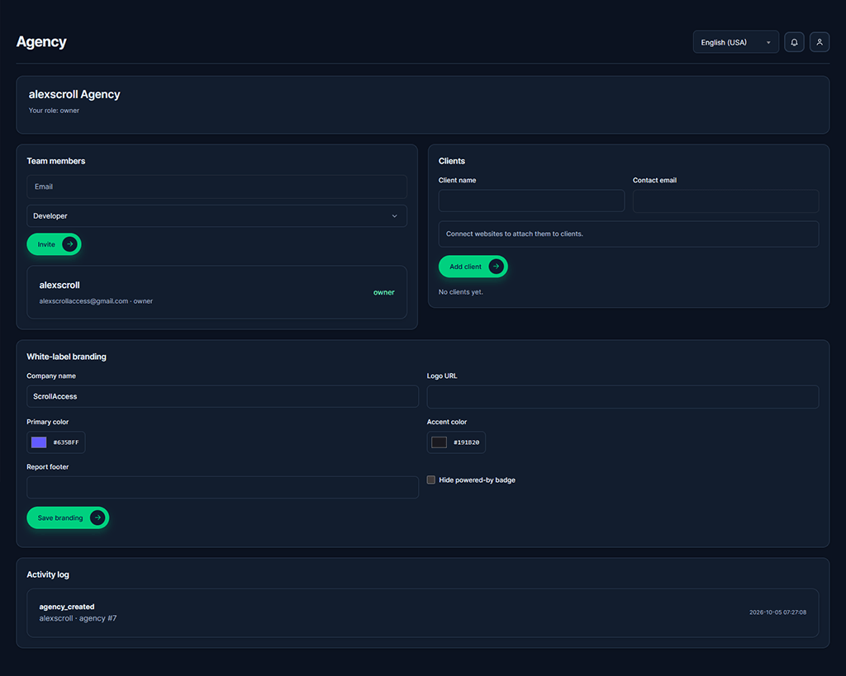Click the Clients section heading
The width and height of the screenshot is (846, 676).
[x=452, y=161]
